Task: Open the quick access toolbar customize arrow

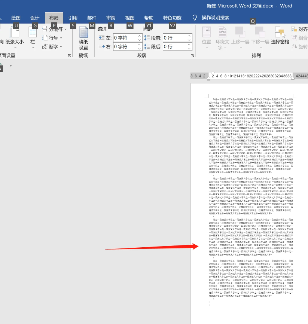Action: pos(11,65)
